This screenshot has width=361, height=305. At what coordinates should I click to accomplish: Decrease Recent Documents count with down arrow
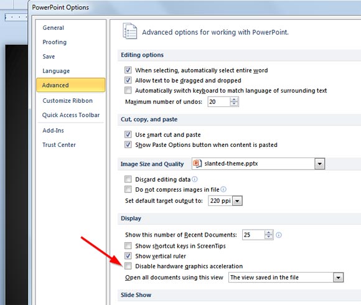point(269,237)
